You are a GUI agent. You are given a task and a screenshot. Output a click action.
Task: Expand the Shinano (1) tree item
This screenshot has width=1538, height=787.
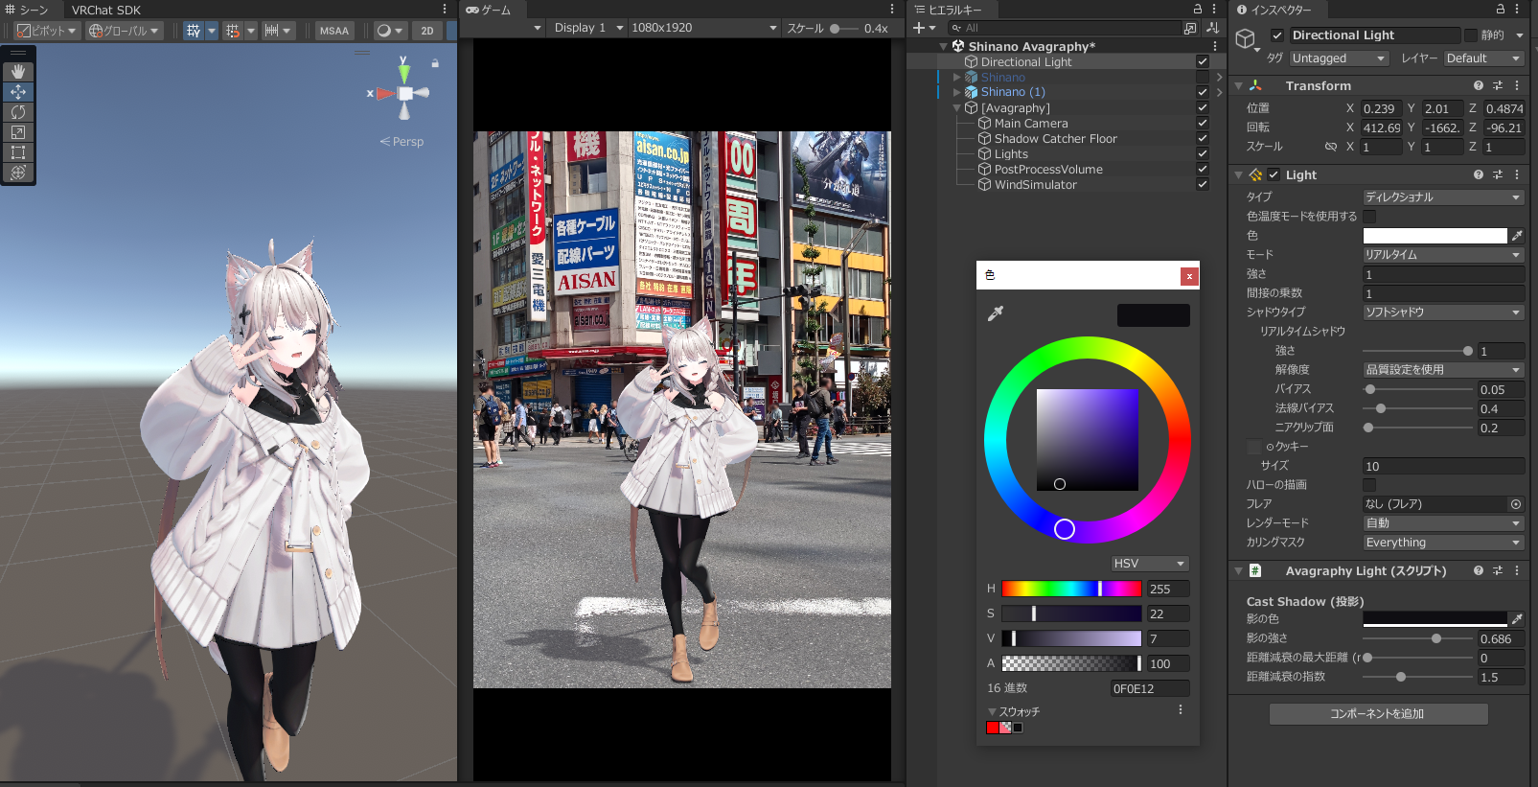956,92
